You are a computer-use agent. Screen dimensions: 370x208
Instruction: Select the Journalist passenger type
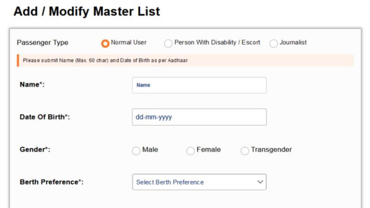click(x=273, y=43)
